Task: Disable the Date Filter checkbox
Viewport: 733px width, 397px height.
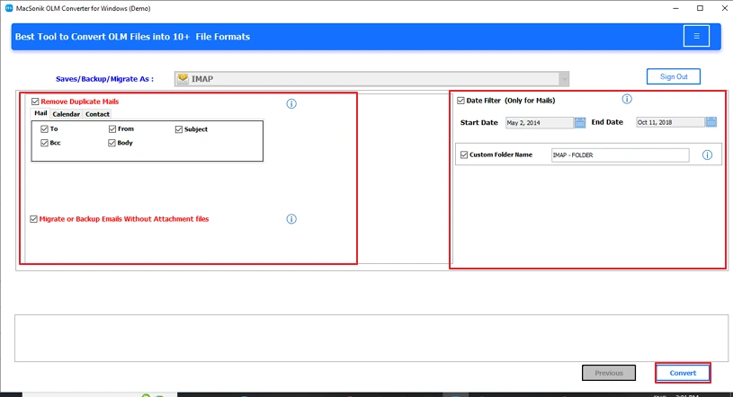Action: point(461,101)
